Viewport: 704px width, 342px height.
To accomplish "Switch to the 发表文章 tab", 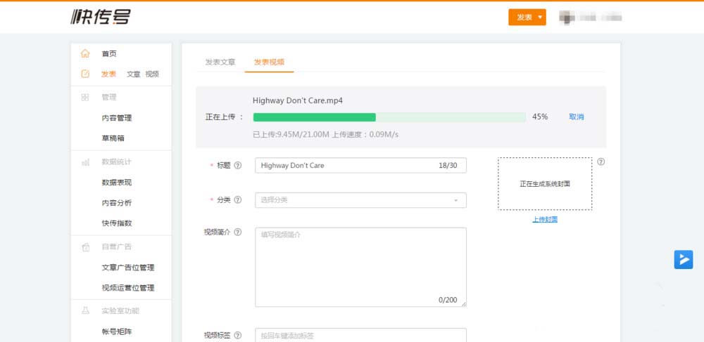I will 220,63.
